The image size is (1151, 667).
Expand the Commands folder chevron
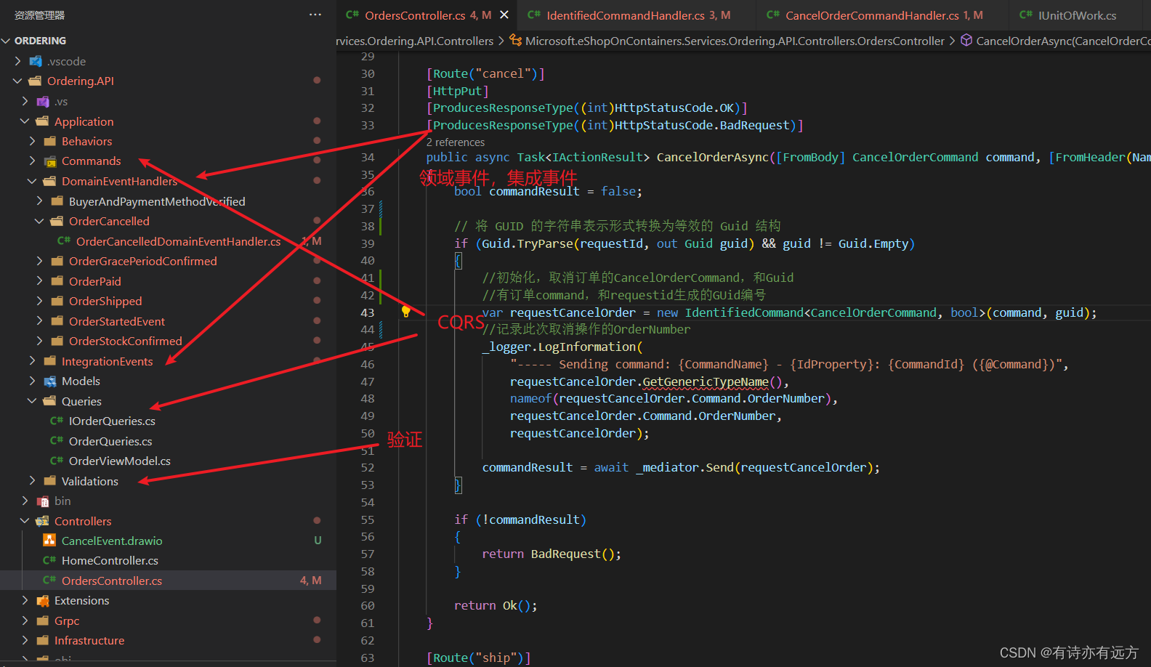(x=33, y=161)
